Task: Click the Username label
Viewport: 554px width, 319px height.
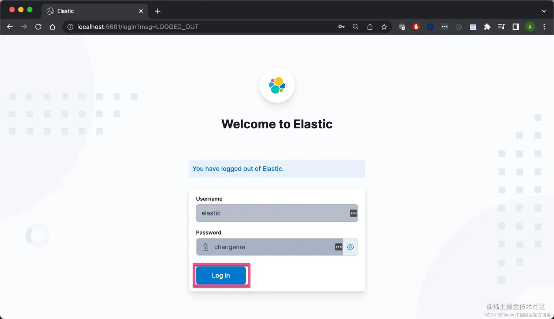Action: coord(209,199)
